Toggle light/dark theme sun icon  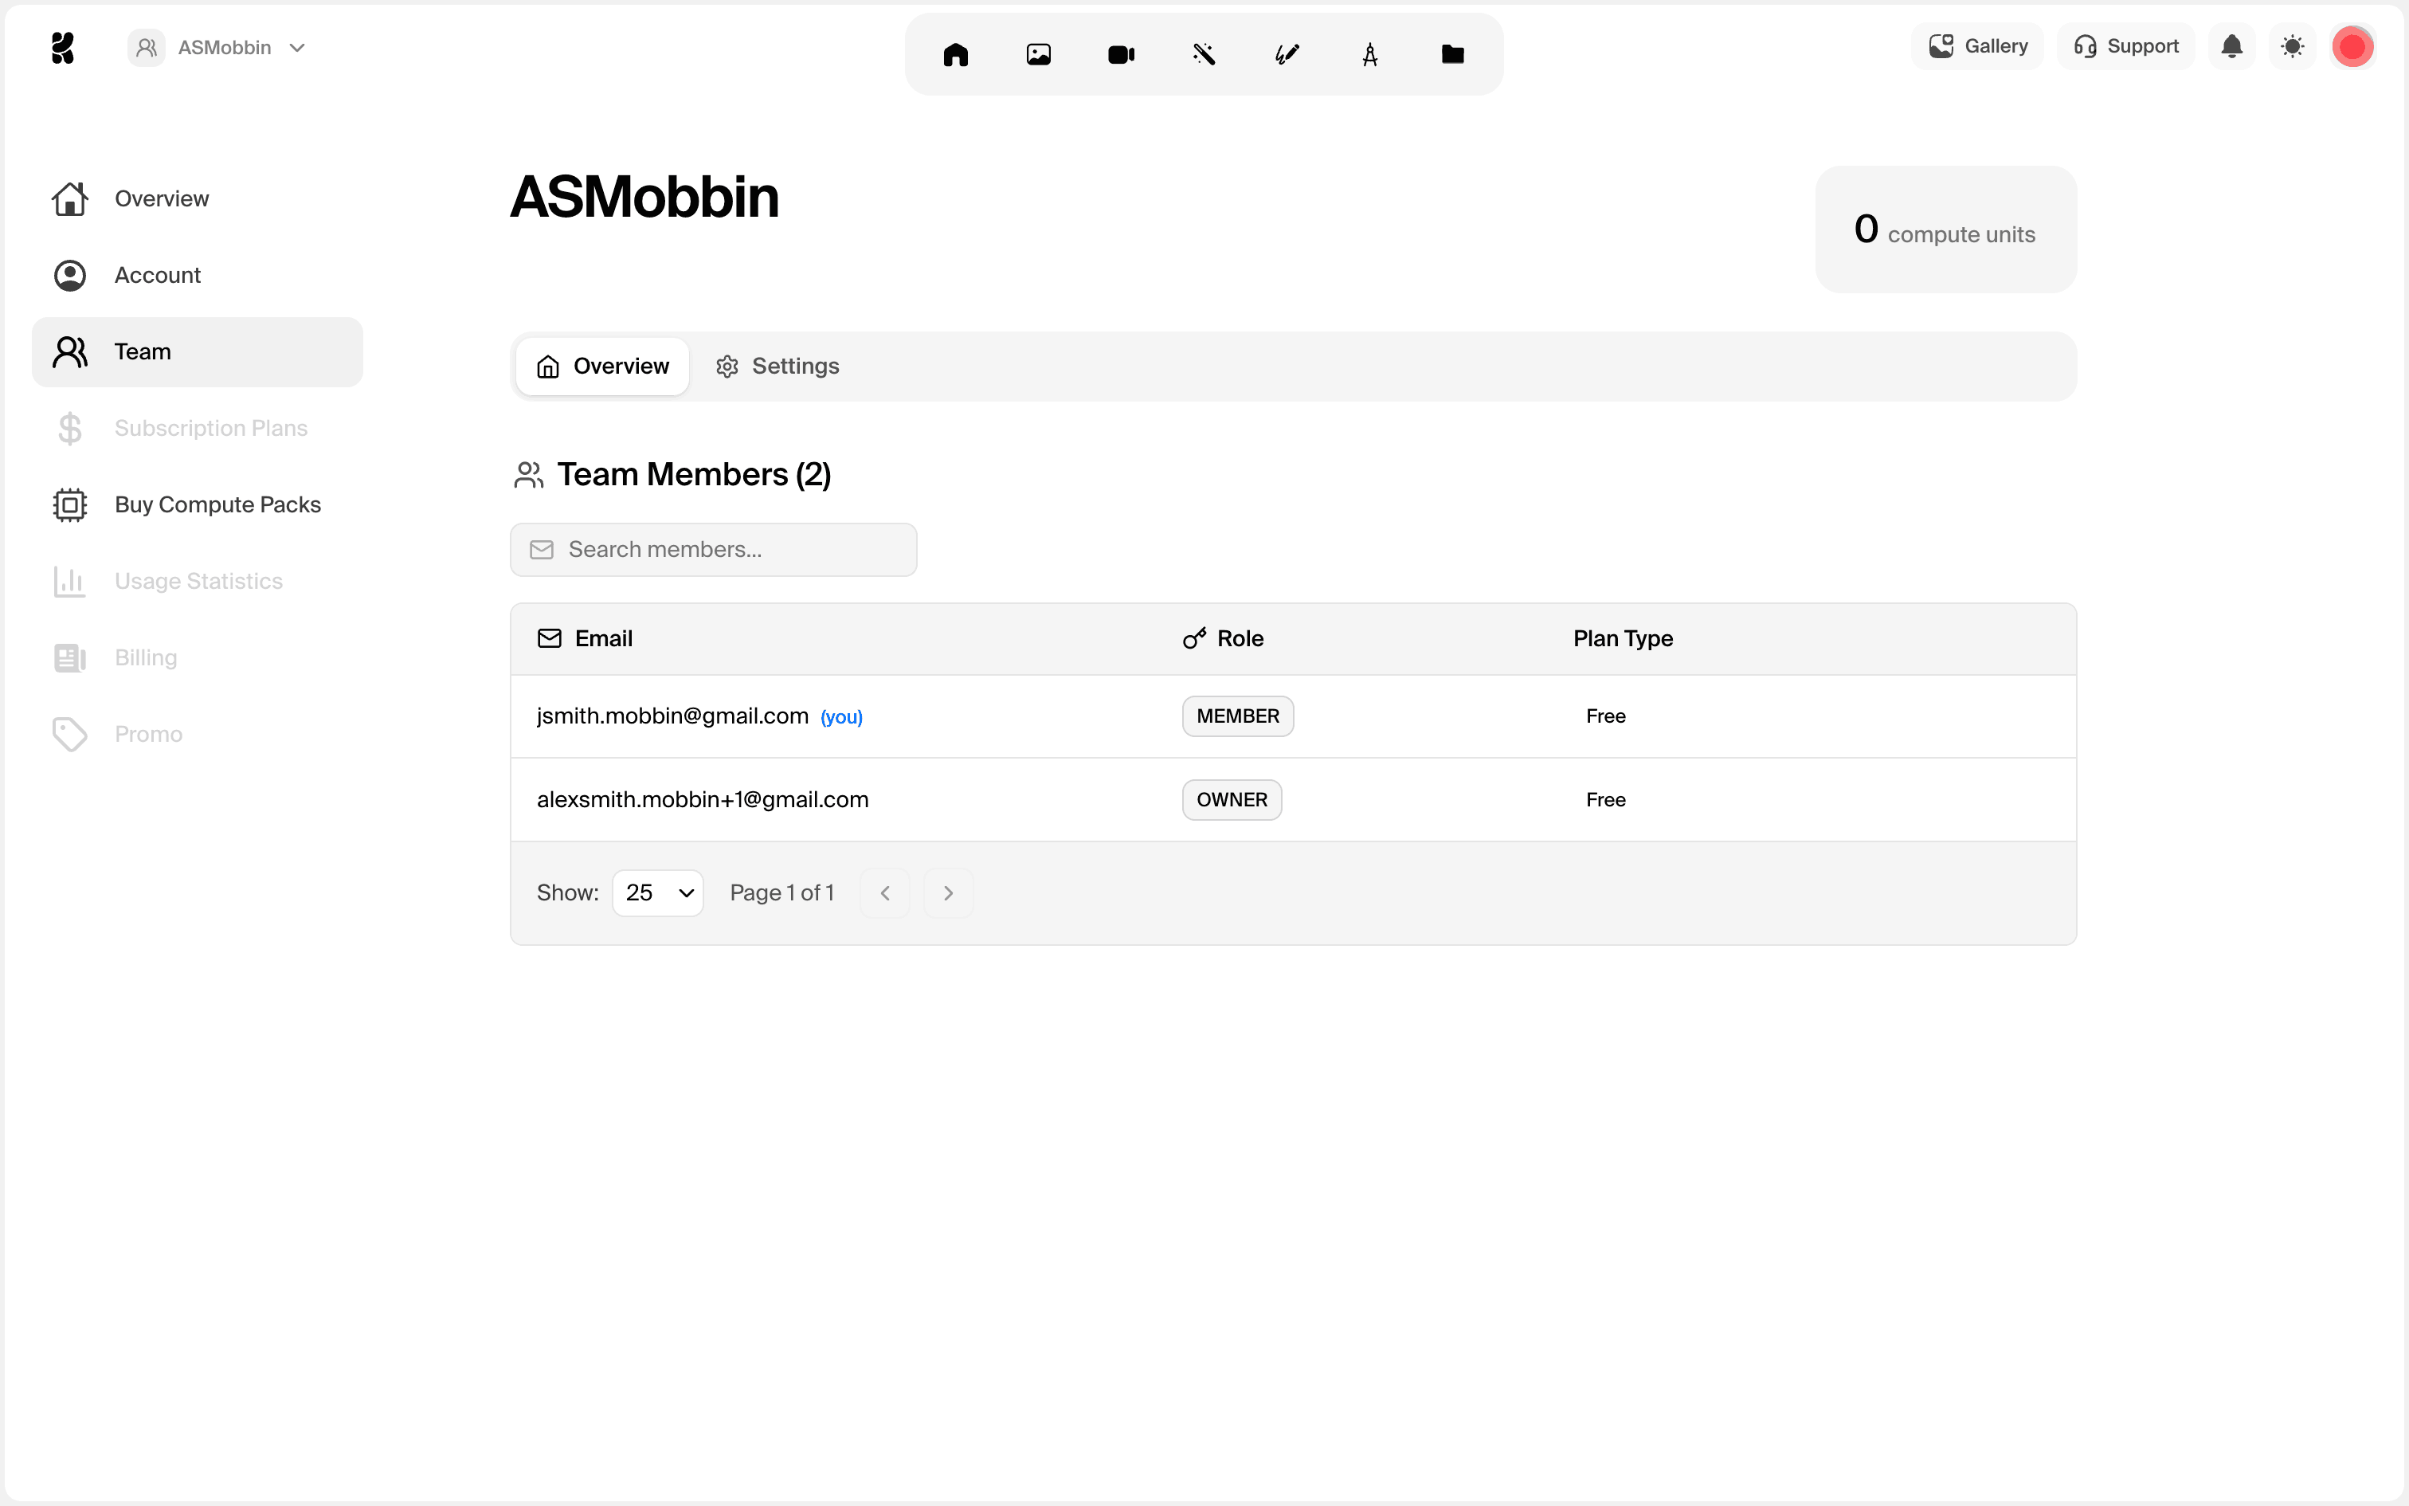pos(2293,47)
